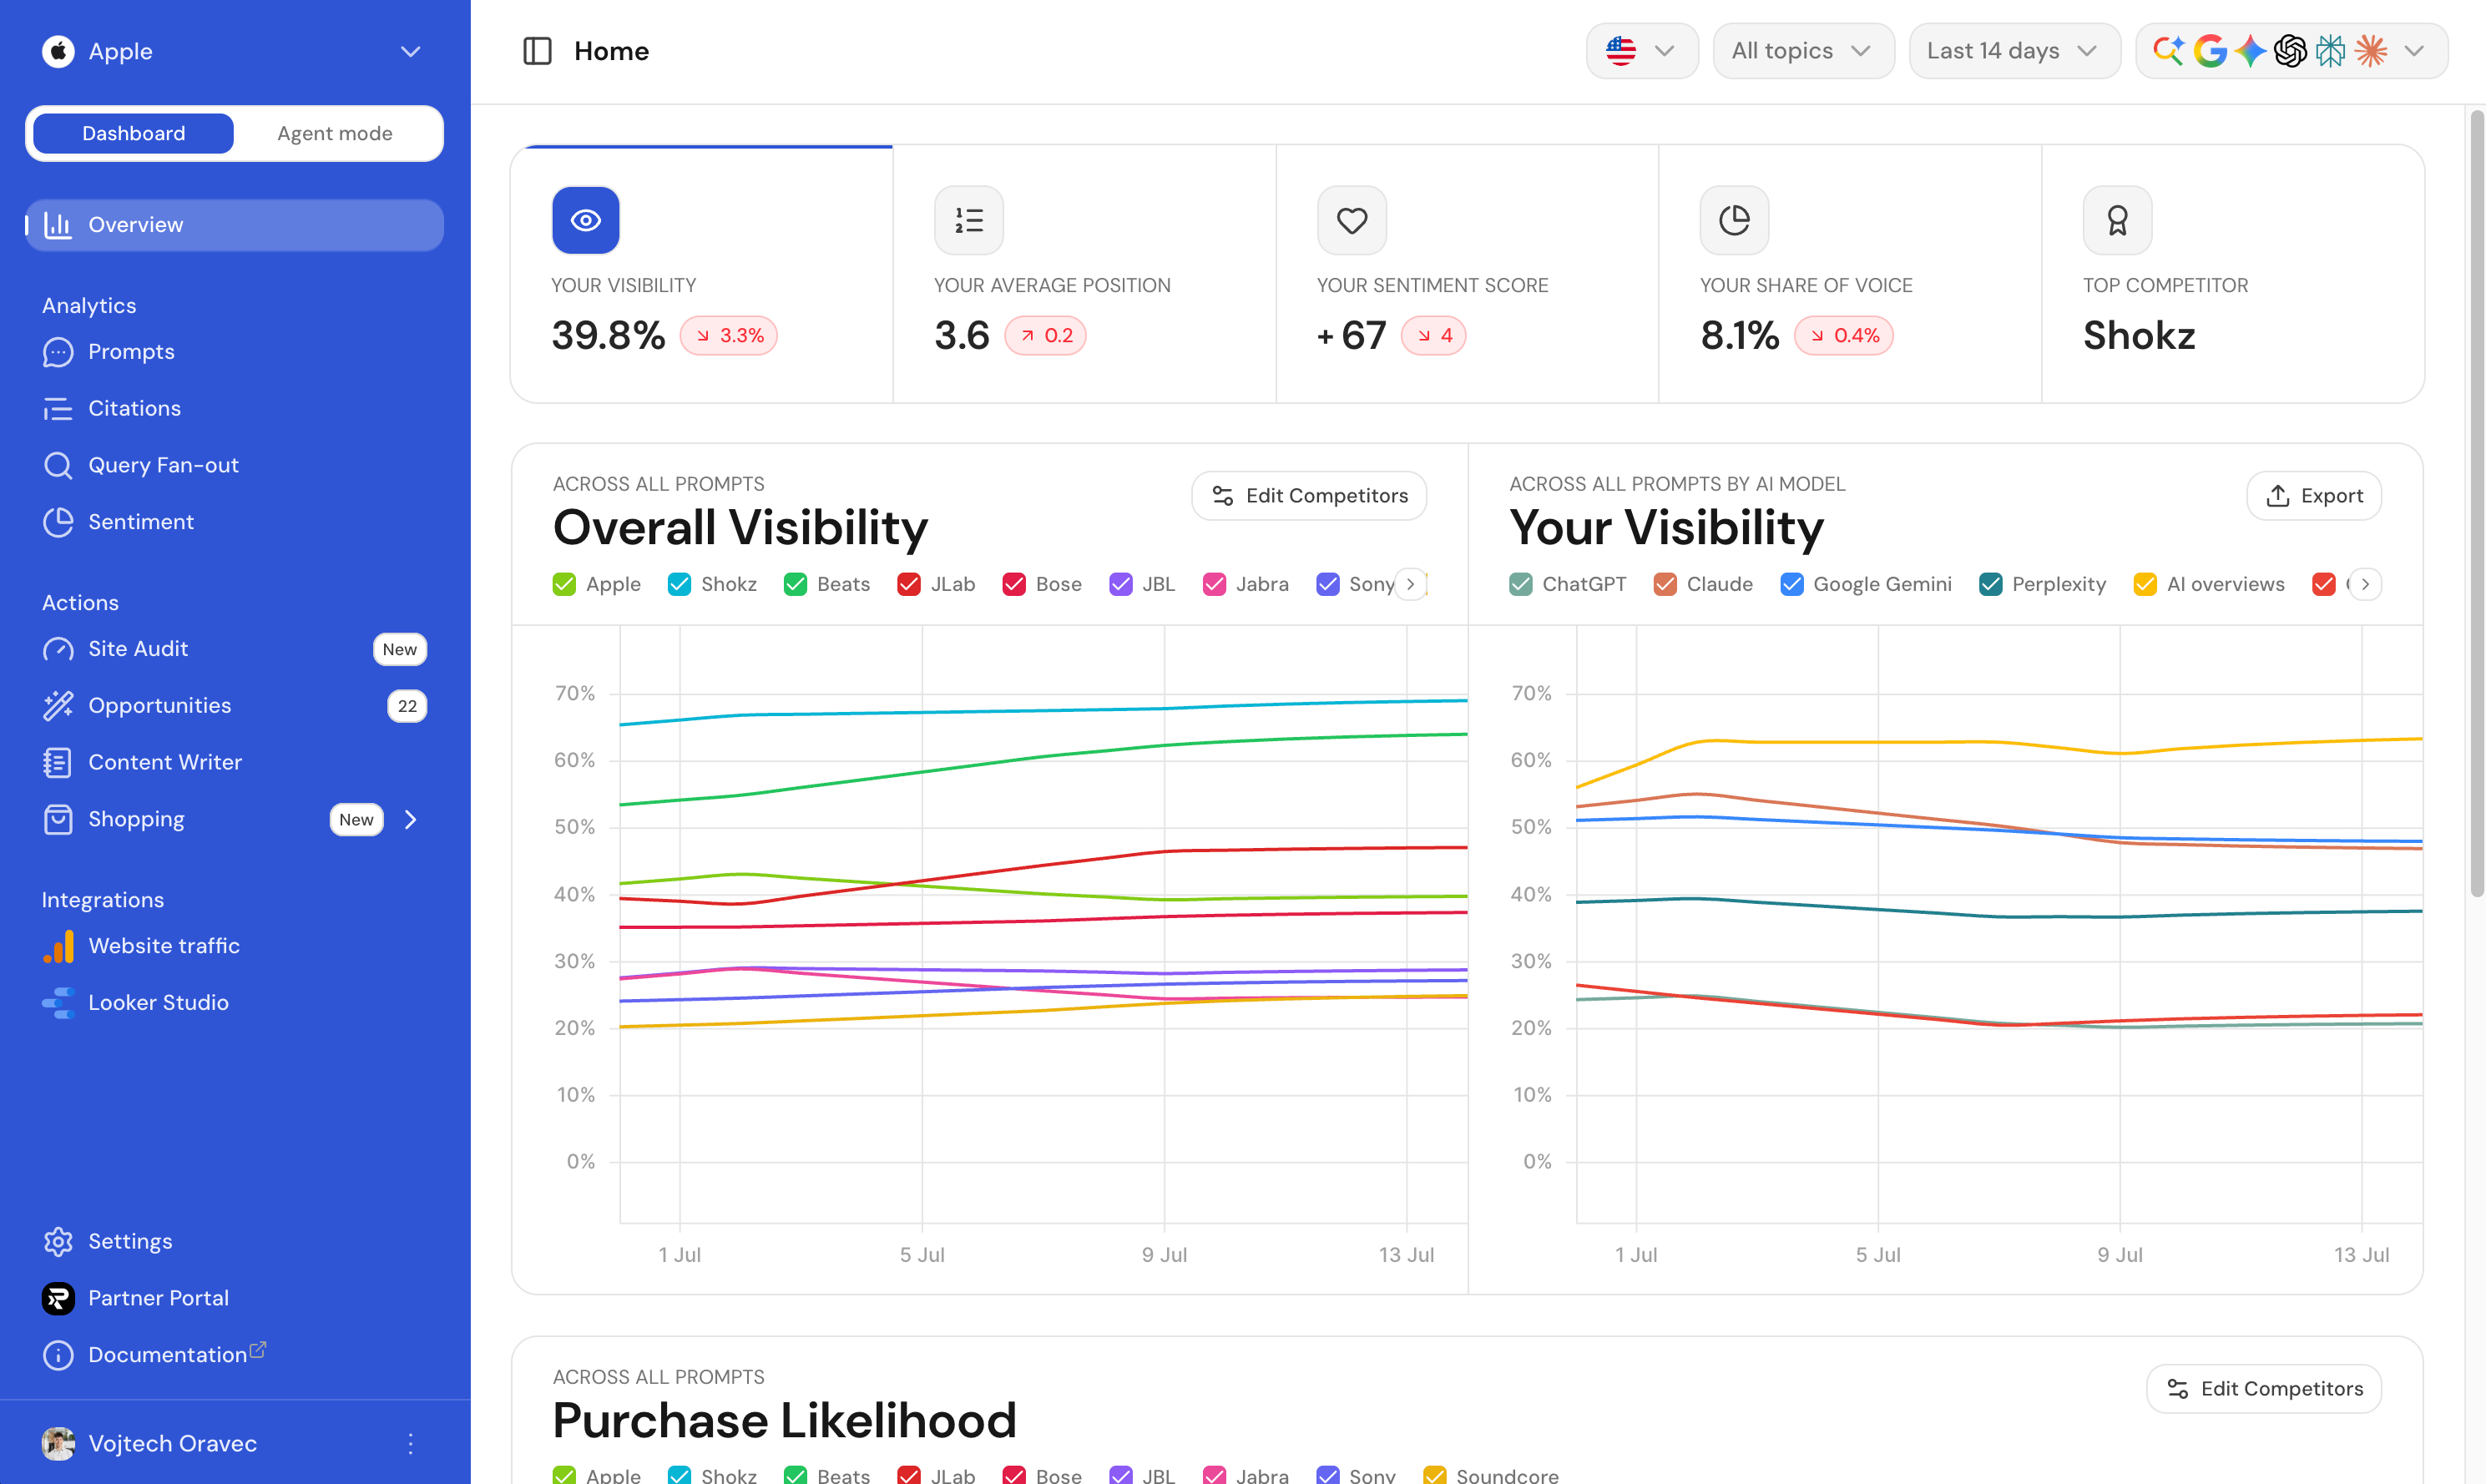The height and width of the screenshot is (1484, 2486).
Task: Expand Shopping submenu arrow
Action: coord(410,819)
